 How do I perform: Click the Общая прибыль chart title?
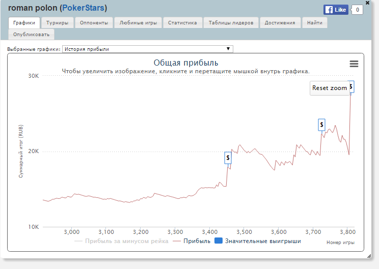(x=186, y=63)
